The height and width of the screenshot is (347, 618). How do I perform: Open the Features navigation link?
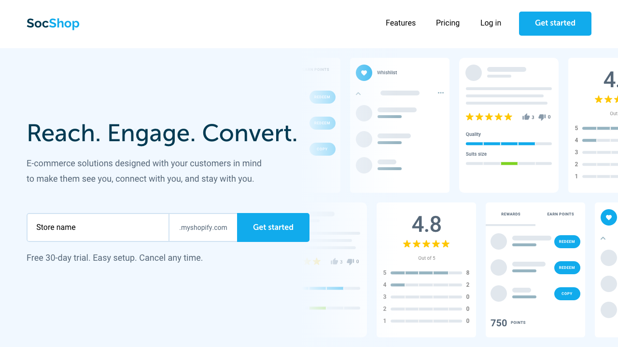click(x=401, y=23)
